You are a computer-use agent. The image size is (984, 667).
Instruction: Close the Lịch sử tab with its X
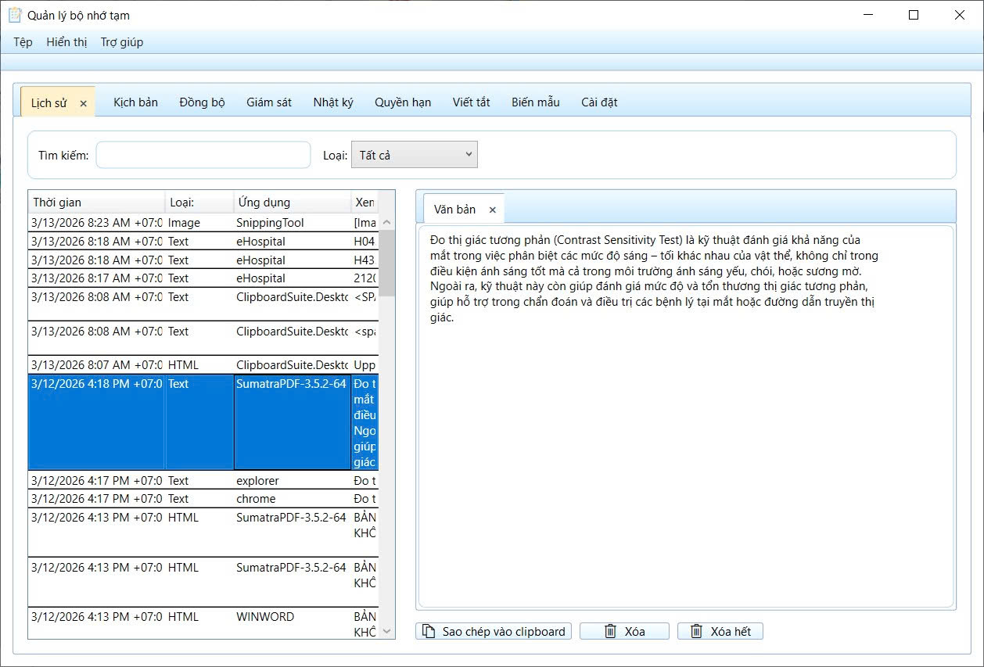pos(84,103)
